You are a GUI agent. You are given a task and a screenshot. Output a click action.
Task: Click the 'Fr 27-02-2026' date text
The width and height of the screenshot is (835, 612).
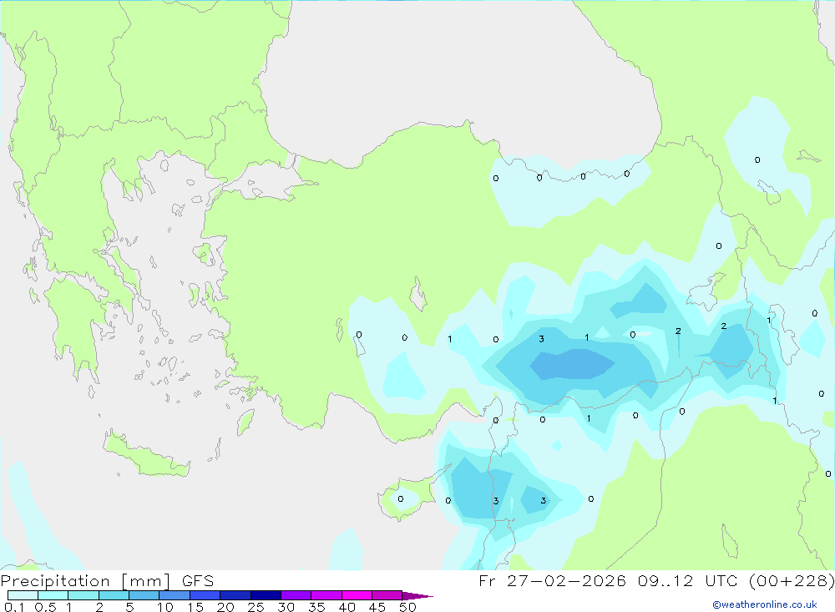(552, 581)
